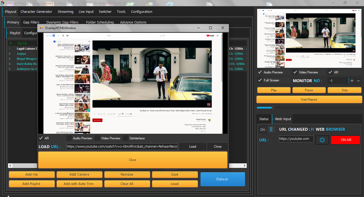Click the small Close button beside Load
The width and height of the screenshot is (364, 197).
pyautogui.click(x=218, y=147)
